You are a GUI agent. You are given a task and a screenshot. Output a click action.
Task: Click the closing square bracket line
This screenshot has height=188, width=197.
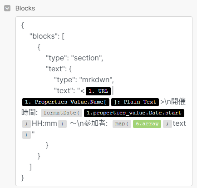(30, 167)
